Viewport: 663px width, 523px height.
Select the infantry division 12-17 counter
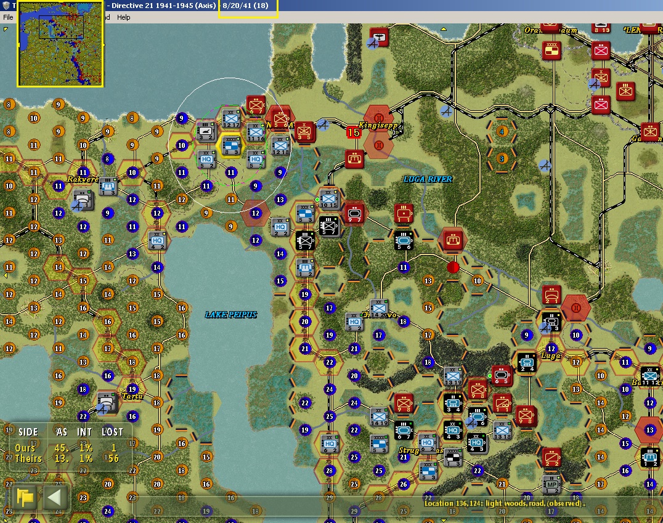[x=231, y=119]
